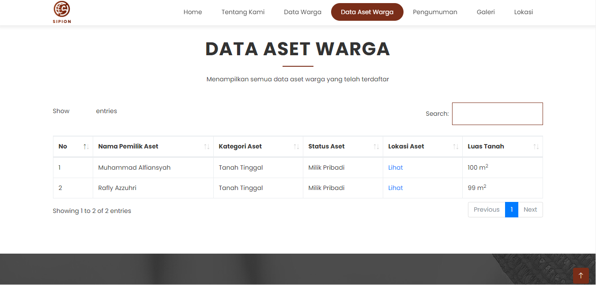
Task: Sort by Kategori Aset column
Action: (258, 146)
